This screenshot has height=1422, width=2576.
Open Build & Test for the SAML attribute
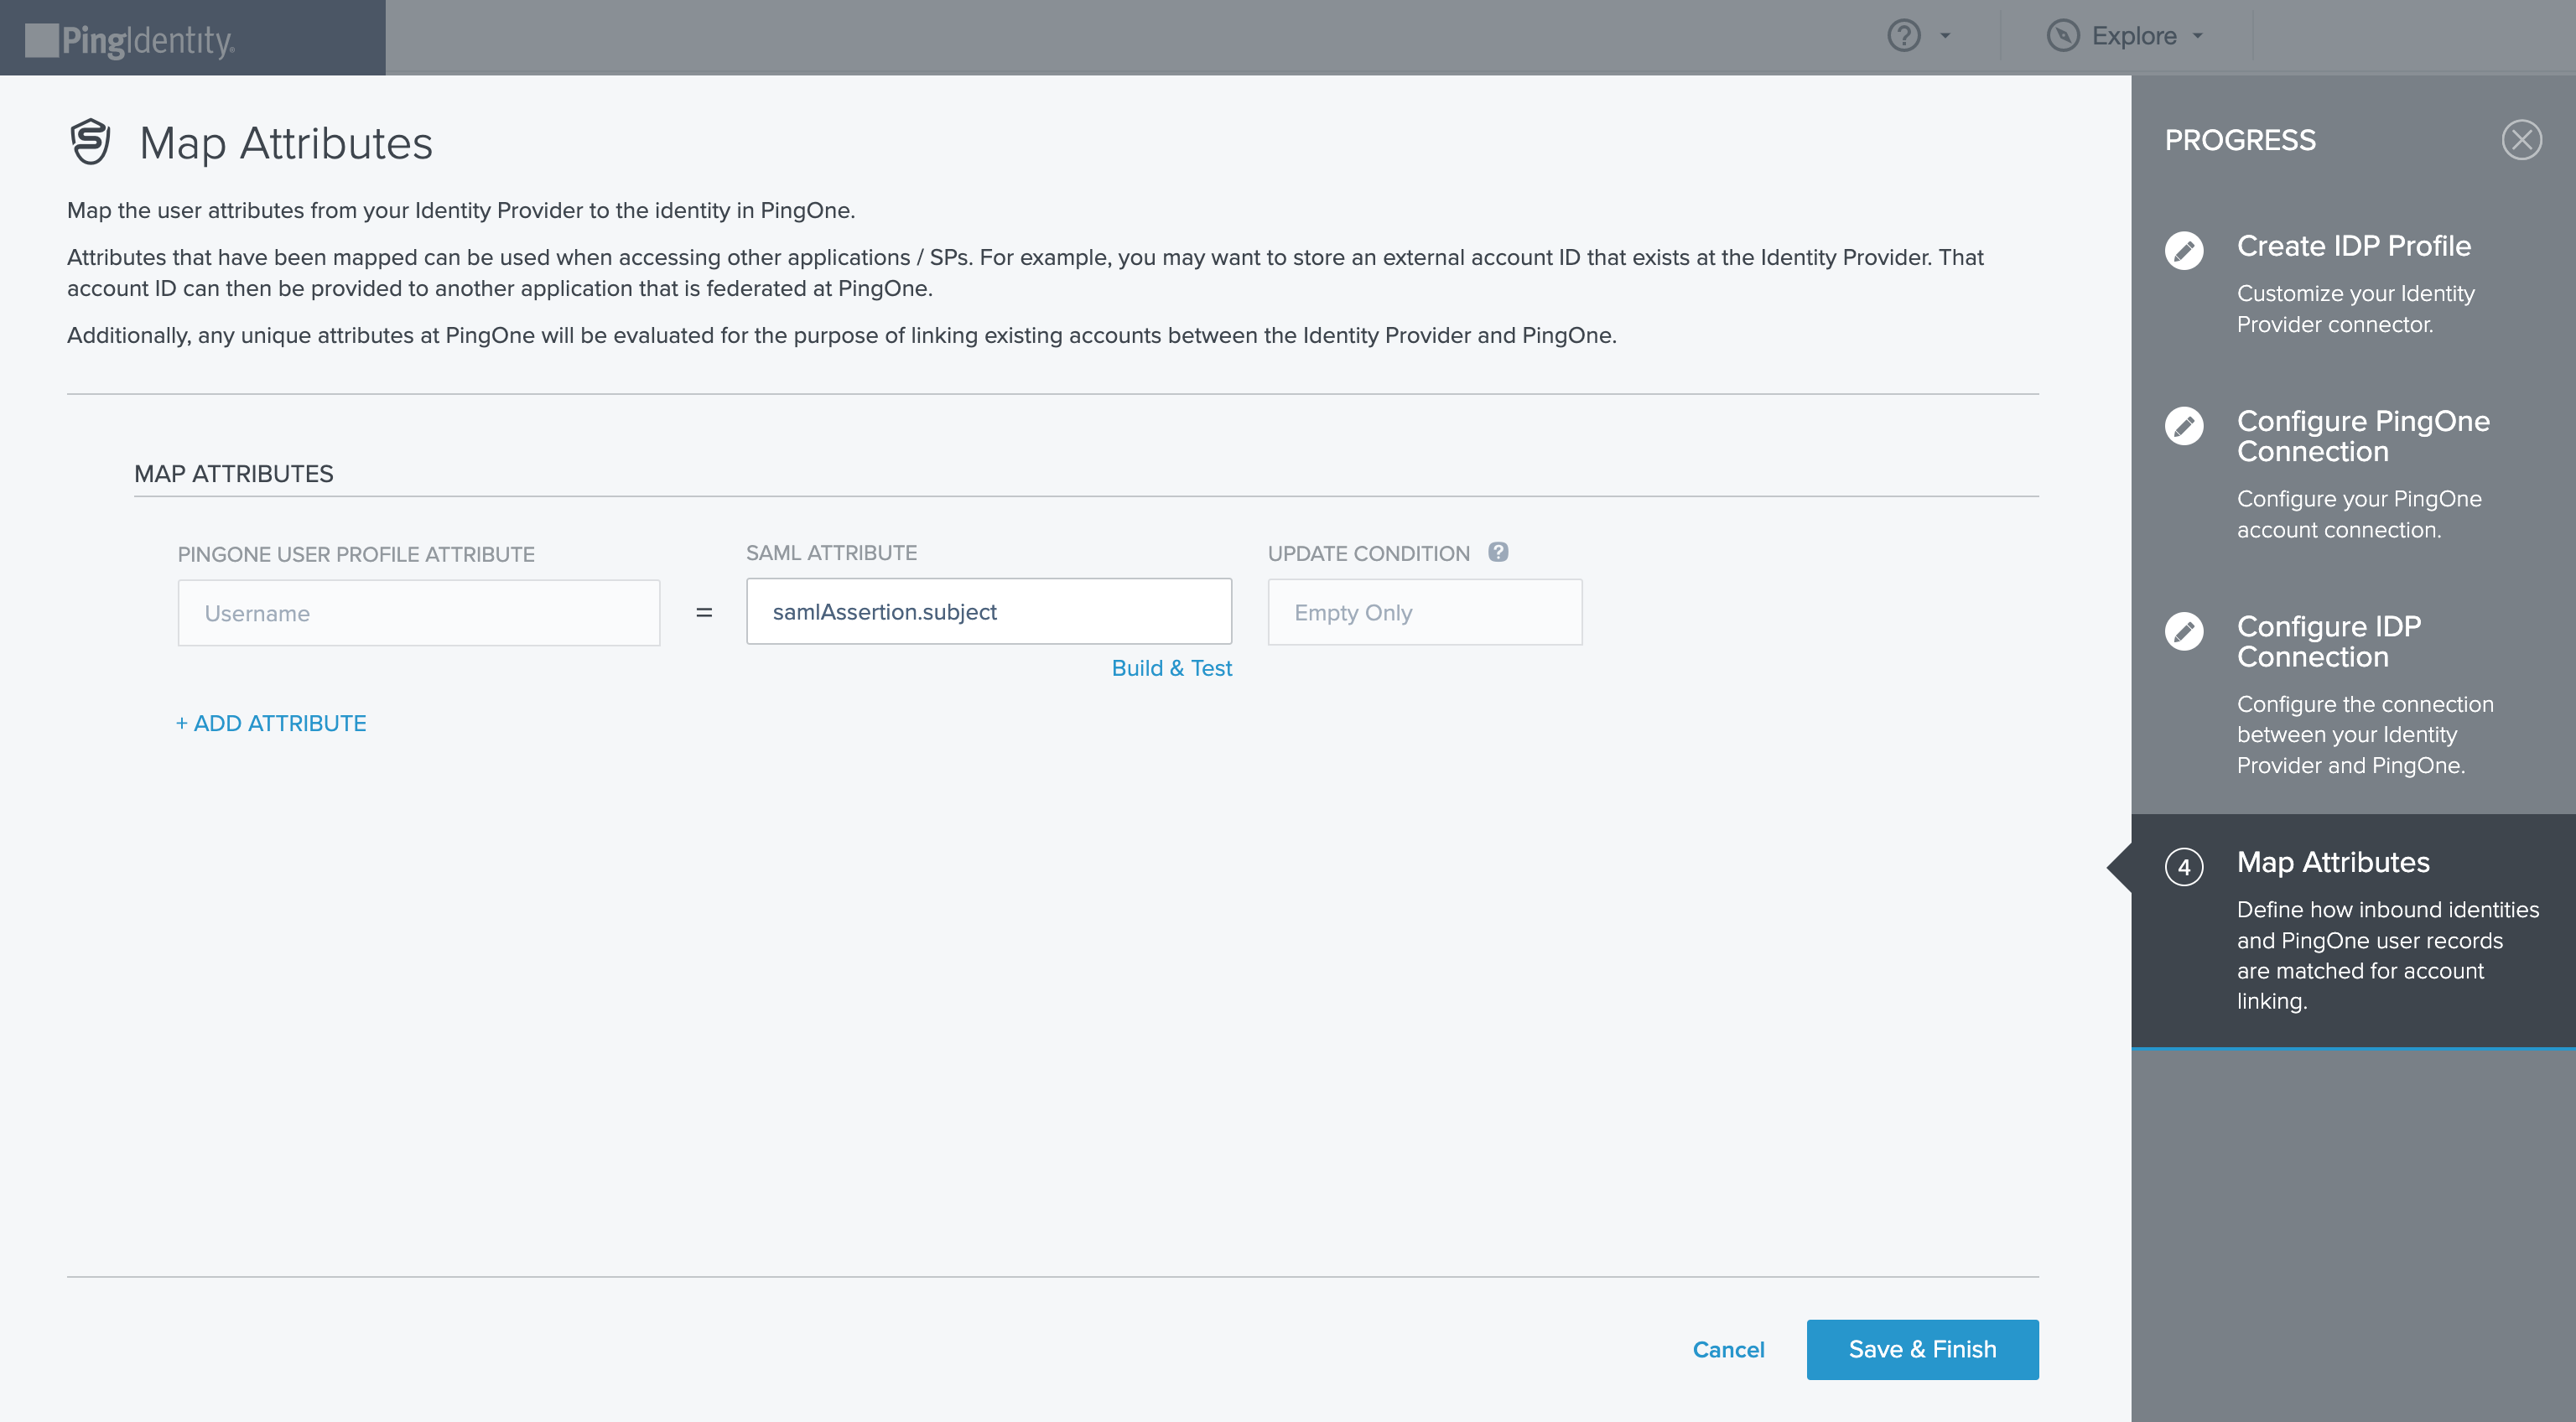(1172, 667)
